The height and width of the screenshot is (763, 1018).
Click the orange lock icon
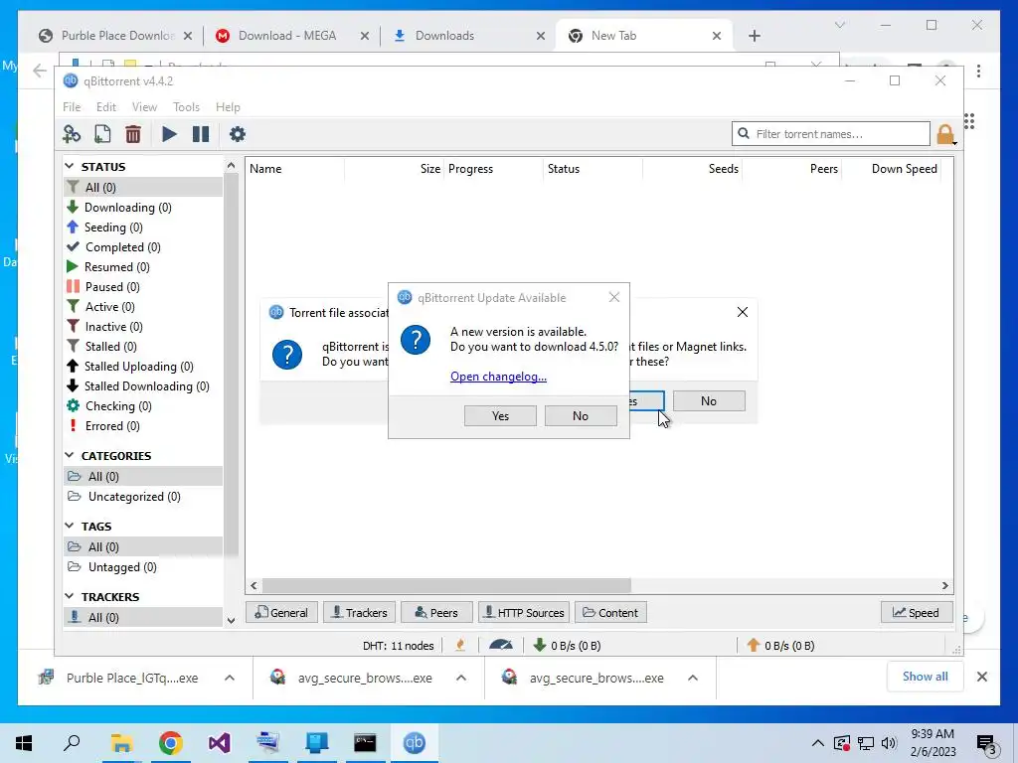click(945, 134)
